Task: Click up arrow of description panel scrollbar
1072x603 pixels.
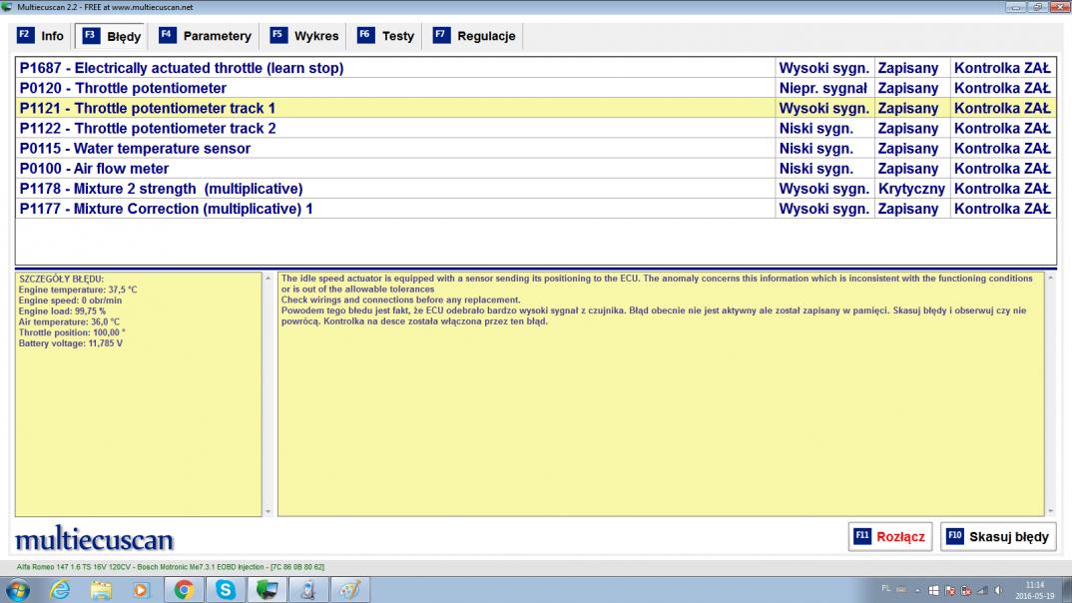Action: tap(1051, 279)
